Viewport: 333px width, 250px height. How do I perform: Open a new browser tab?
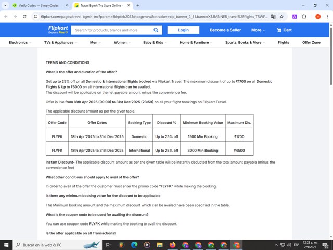point(138,6)
